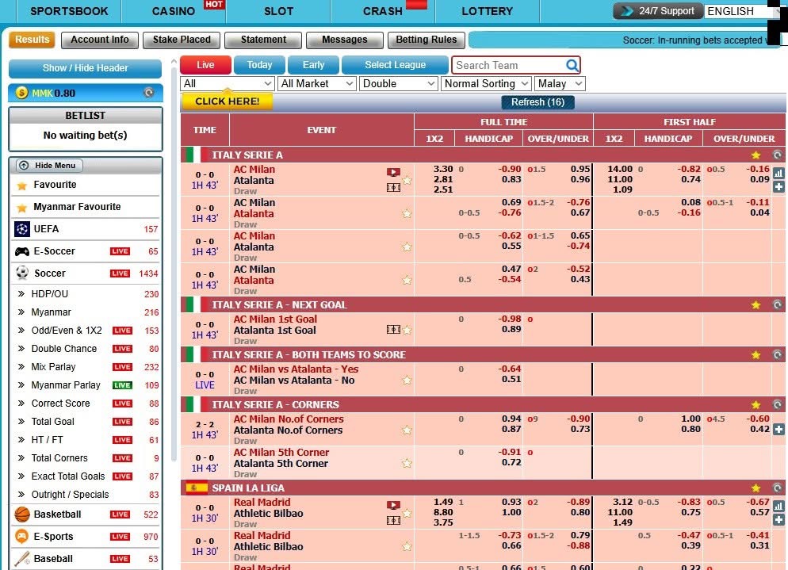Switch to CRASH tab
This screenshot has height=570, width=788.
coord(383,11)
